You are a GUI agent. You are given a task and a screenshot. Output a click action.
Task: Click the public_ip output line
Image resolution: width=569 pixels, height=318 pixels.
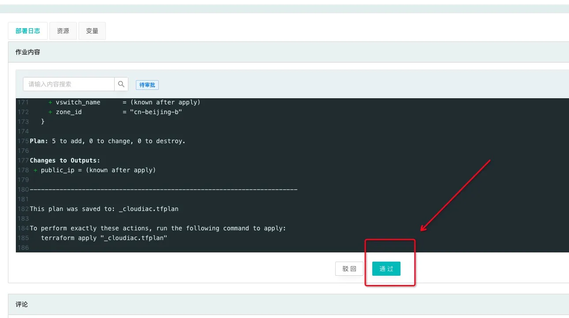click(95, 170)
